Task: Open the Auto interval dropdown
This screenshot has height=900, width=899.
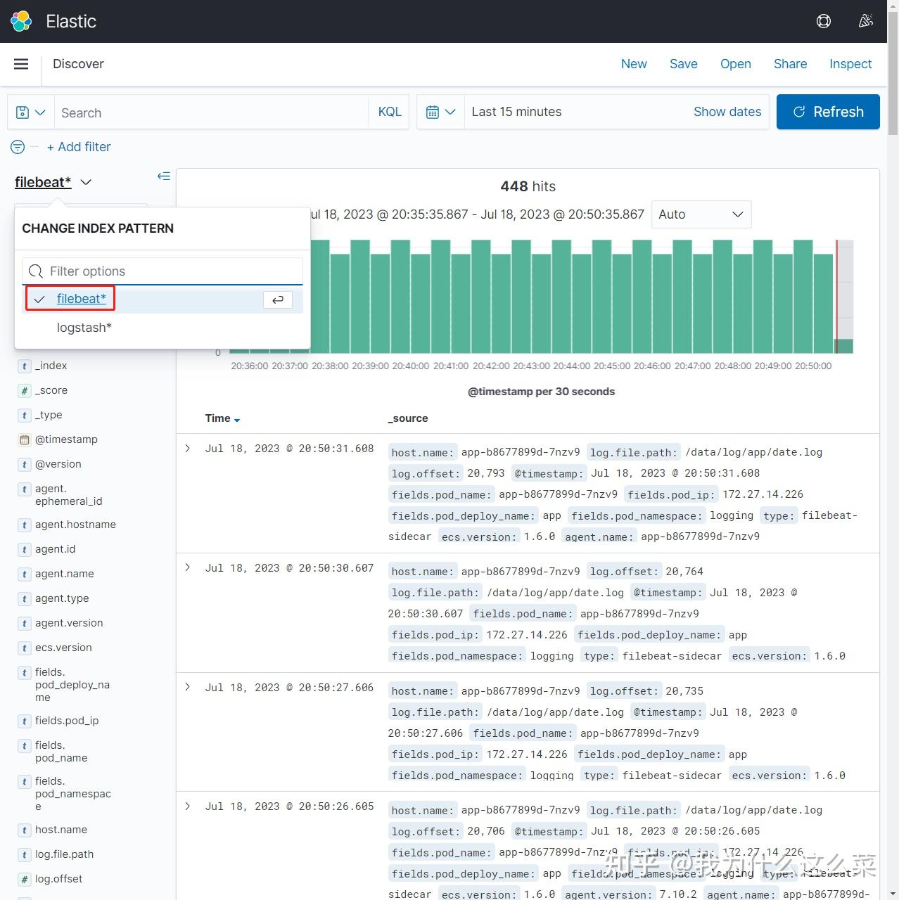Action: pos(701,214)
